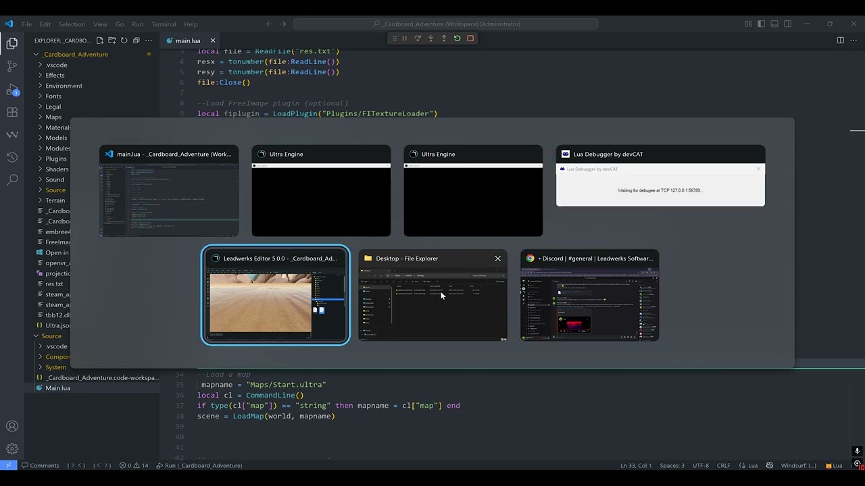Screen dimensions: 865x486
Task: Open the Run and Debug view
Action: pyautogui.click(x=11, y=89)
